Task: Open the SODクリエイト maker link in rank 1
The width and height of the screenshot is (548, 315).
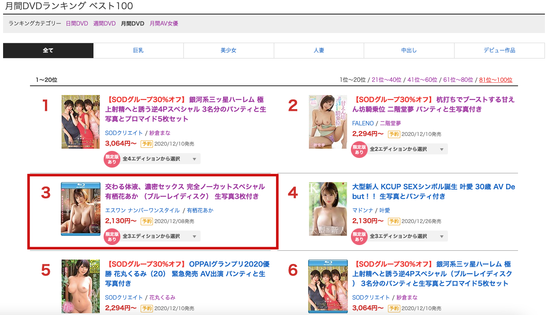Action: [x=124, y=133]
